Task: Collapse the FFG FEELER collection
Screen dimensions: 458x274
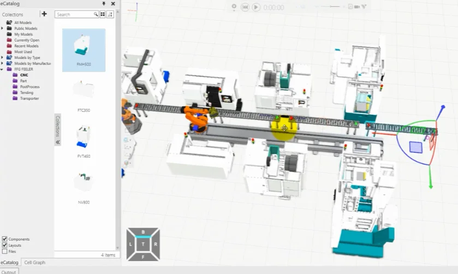Action: tap(2, 69)
